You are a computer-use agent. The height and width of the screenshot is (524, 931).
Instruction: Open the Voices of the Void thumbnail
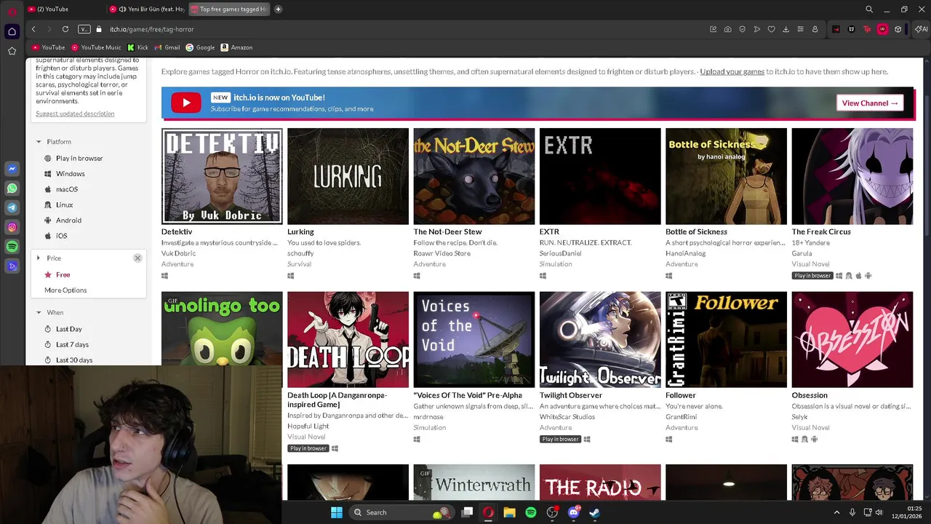pyautogui.click(x=474, y=340)
